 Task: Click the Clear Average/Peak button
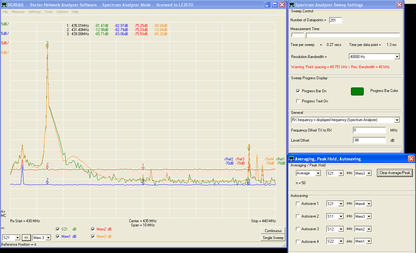tap(395, 173)
